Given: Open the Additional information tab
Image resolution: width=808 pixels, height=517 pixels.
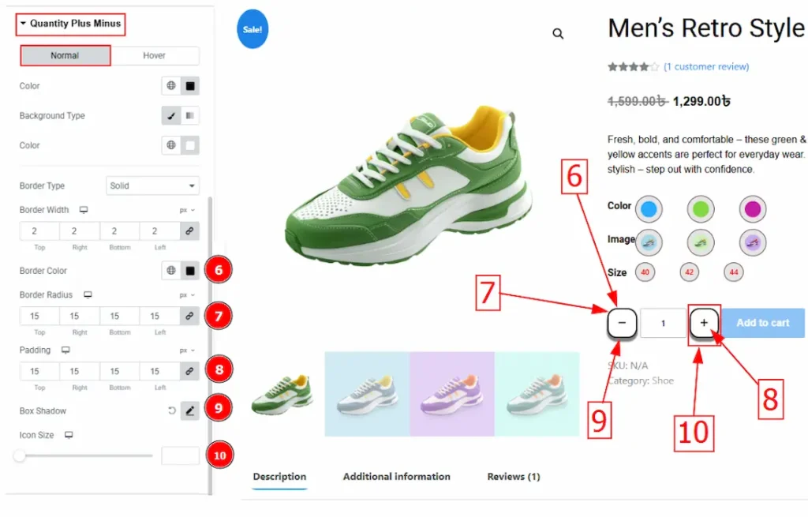Looking at the screenshot, I should (x=396, y=477).
